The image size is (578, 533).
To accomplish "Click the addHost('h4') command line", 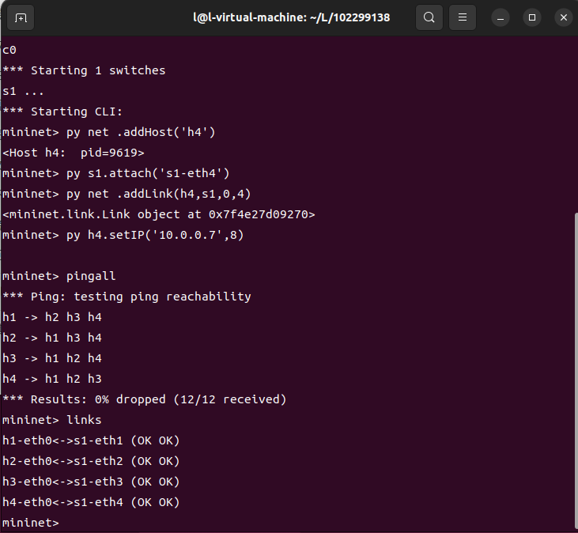I will click(x=109, y=132).
